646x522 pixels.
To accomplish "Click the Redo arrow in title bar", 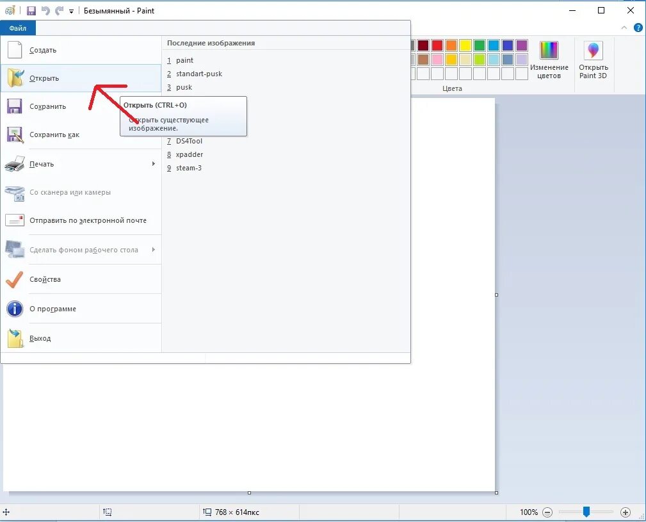I will (60, 11).
